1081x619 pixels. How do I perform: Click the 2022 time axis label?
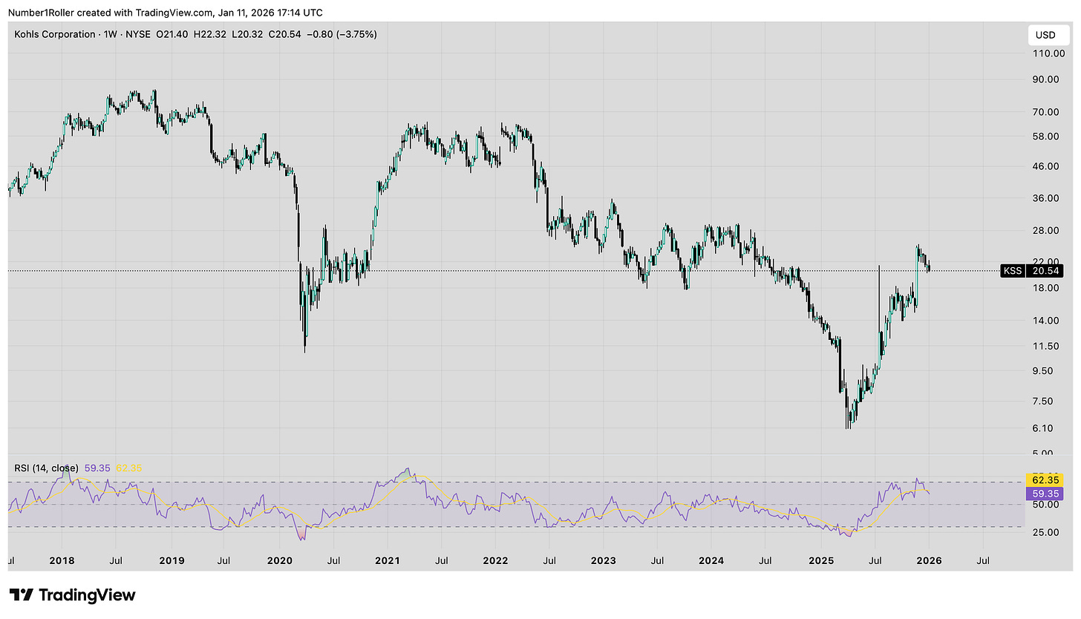pos(495,560)
